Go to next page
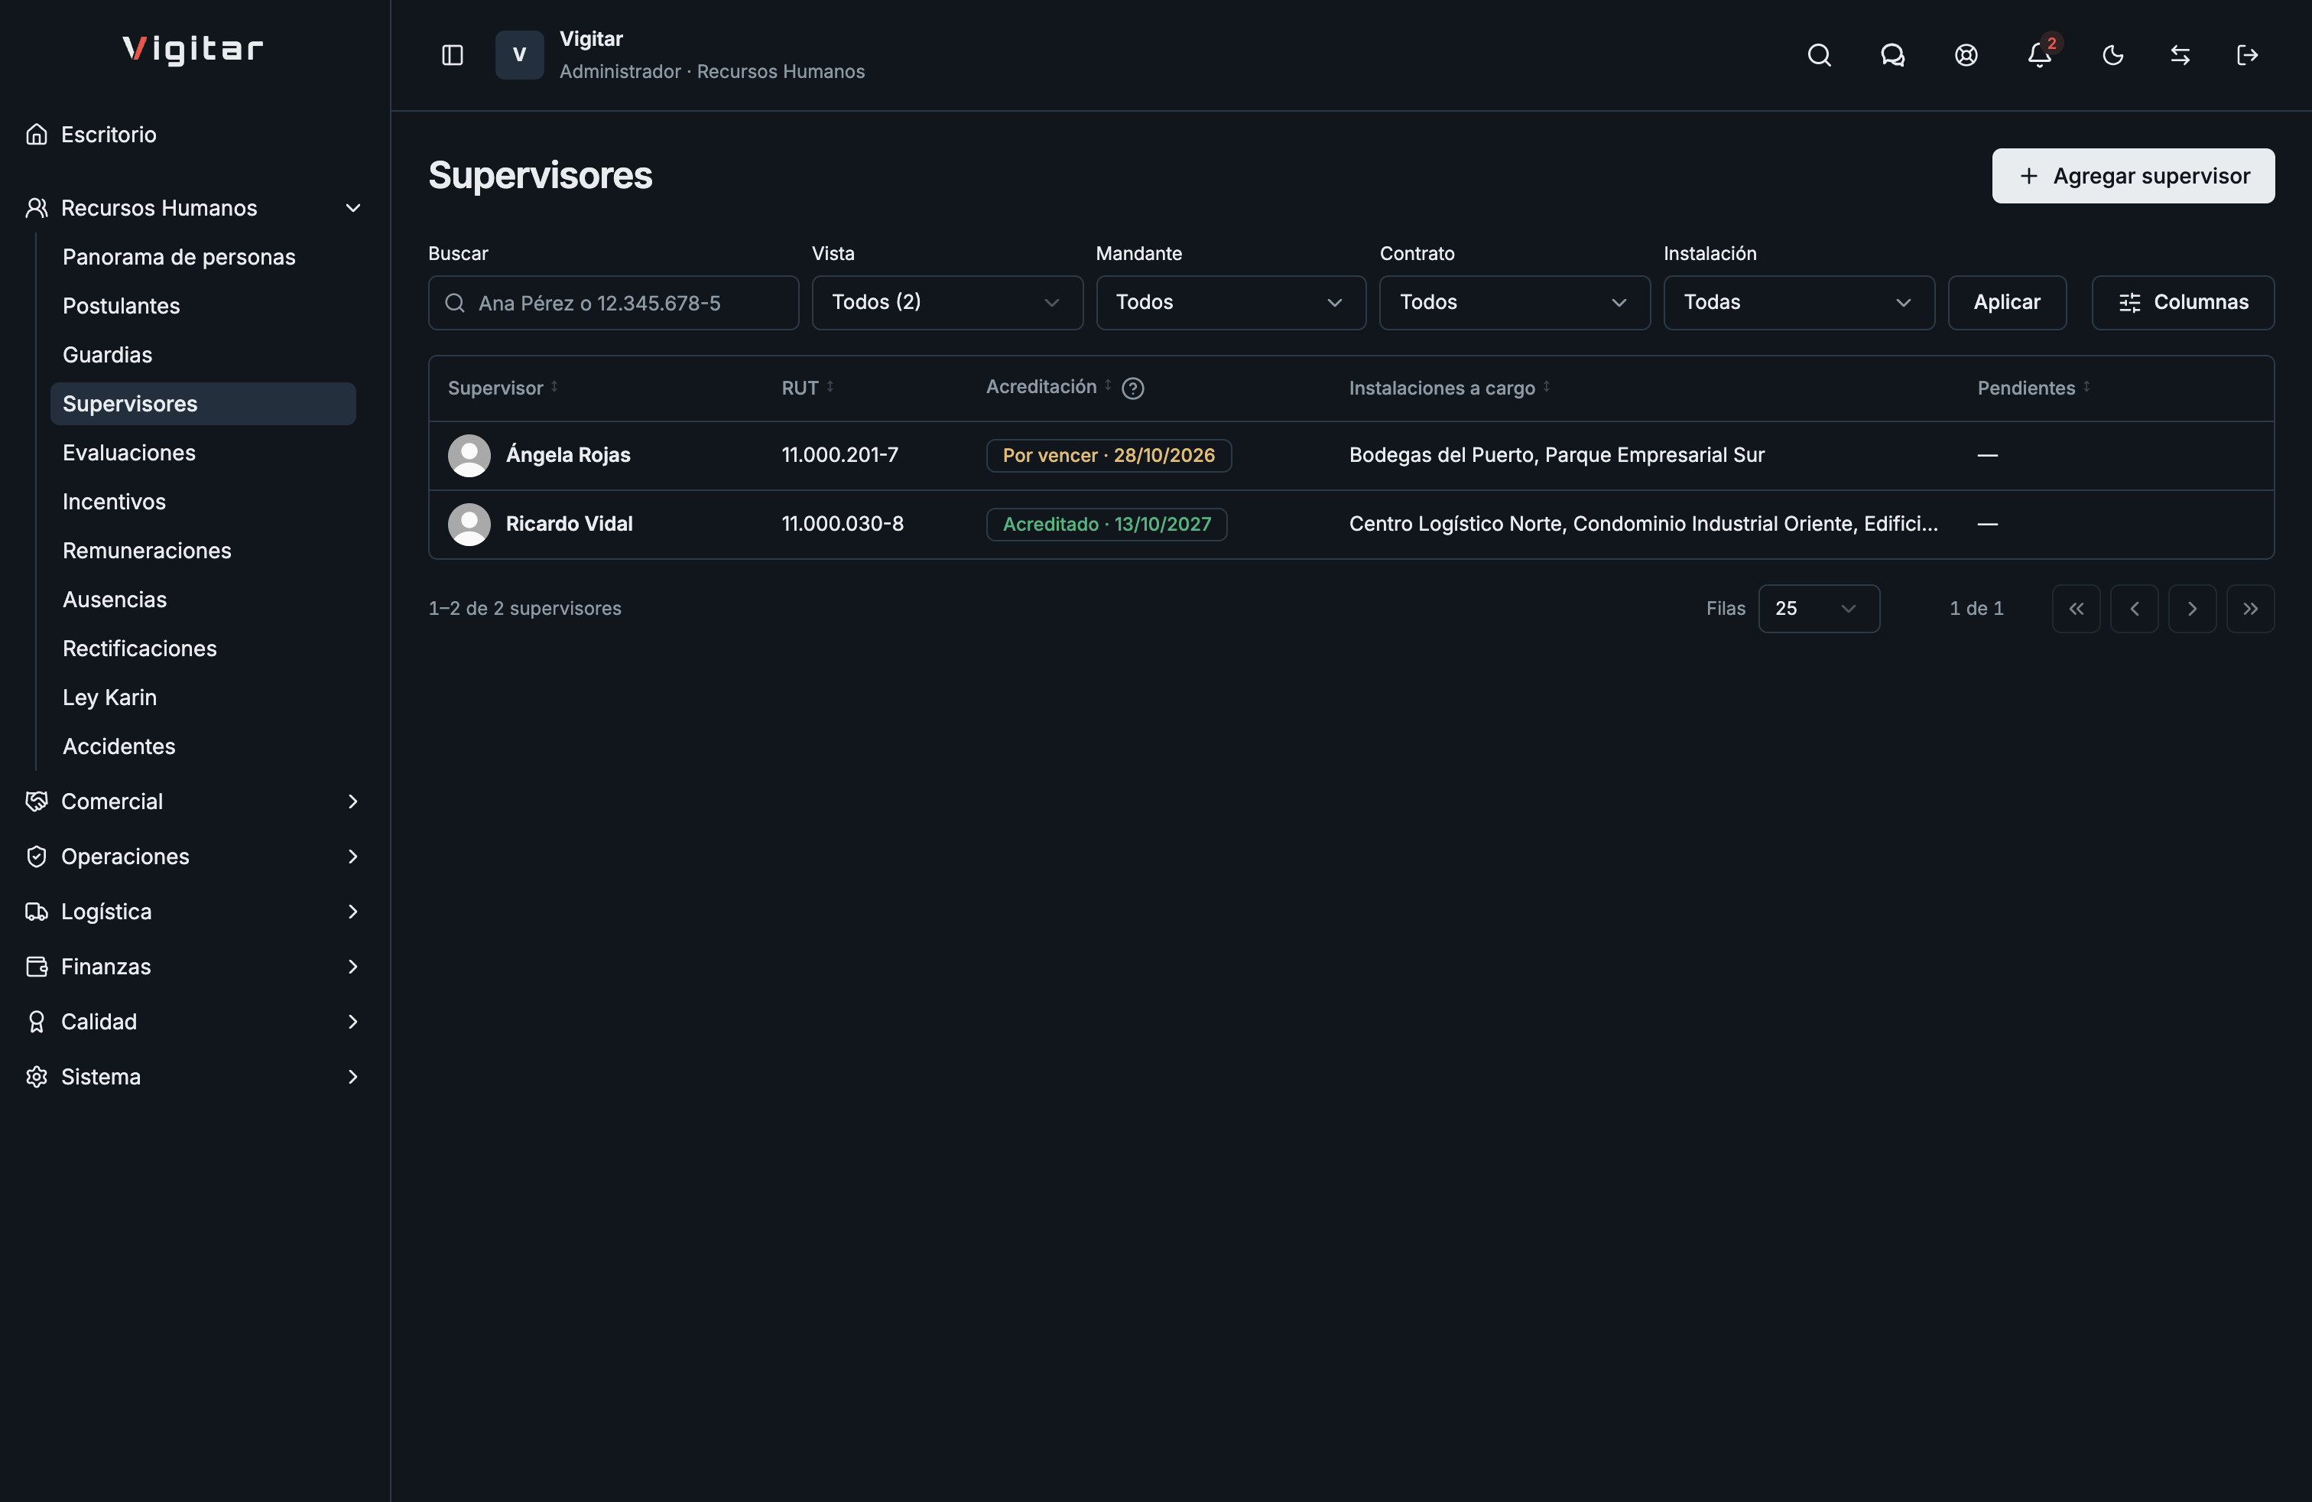The height and width of the screenshot is (1502, 2312). tap(2193, 608)
